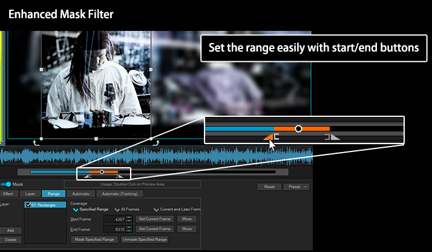This screenshot has height=252, width=432.
Task: Uncheck the 01: Rectangle layer checkbox
Action: (28, 205)
